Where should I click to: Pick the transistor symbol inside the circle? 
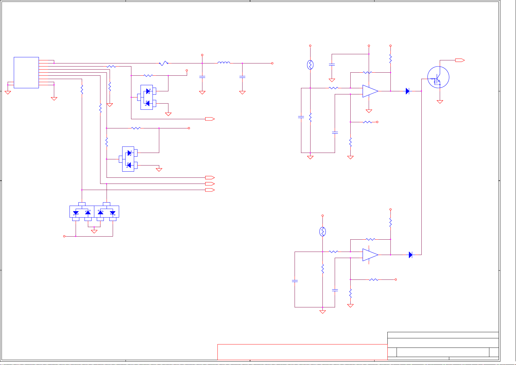click(x=438, y=77)
